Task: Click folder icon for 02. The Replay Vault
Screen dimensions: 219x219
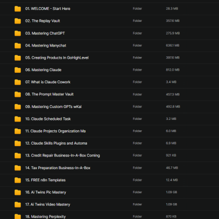Action: pos(18,21)
